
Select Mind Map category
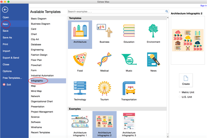[36, 91]
